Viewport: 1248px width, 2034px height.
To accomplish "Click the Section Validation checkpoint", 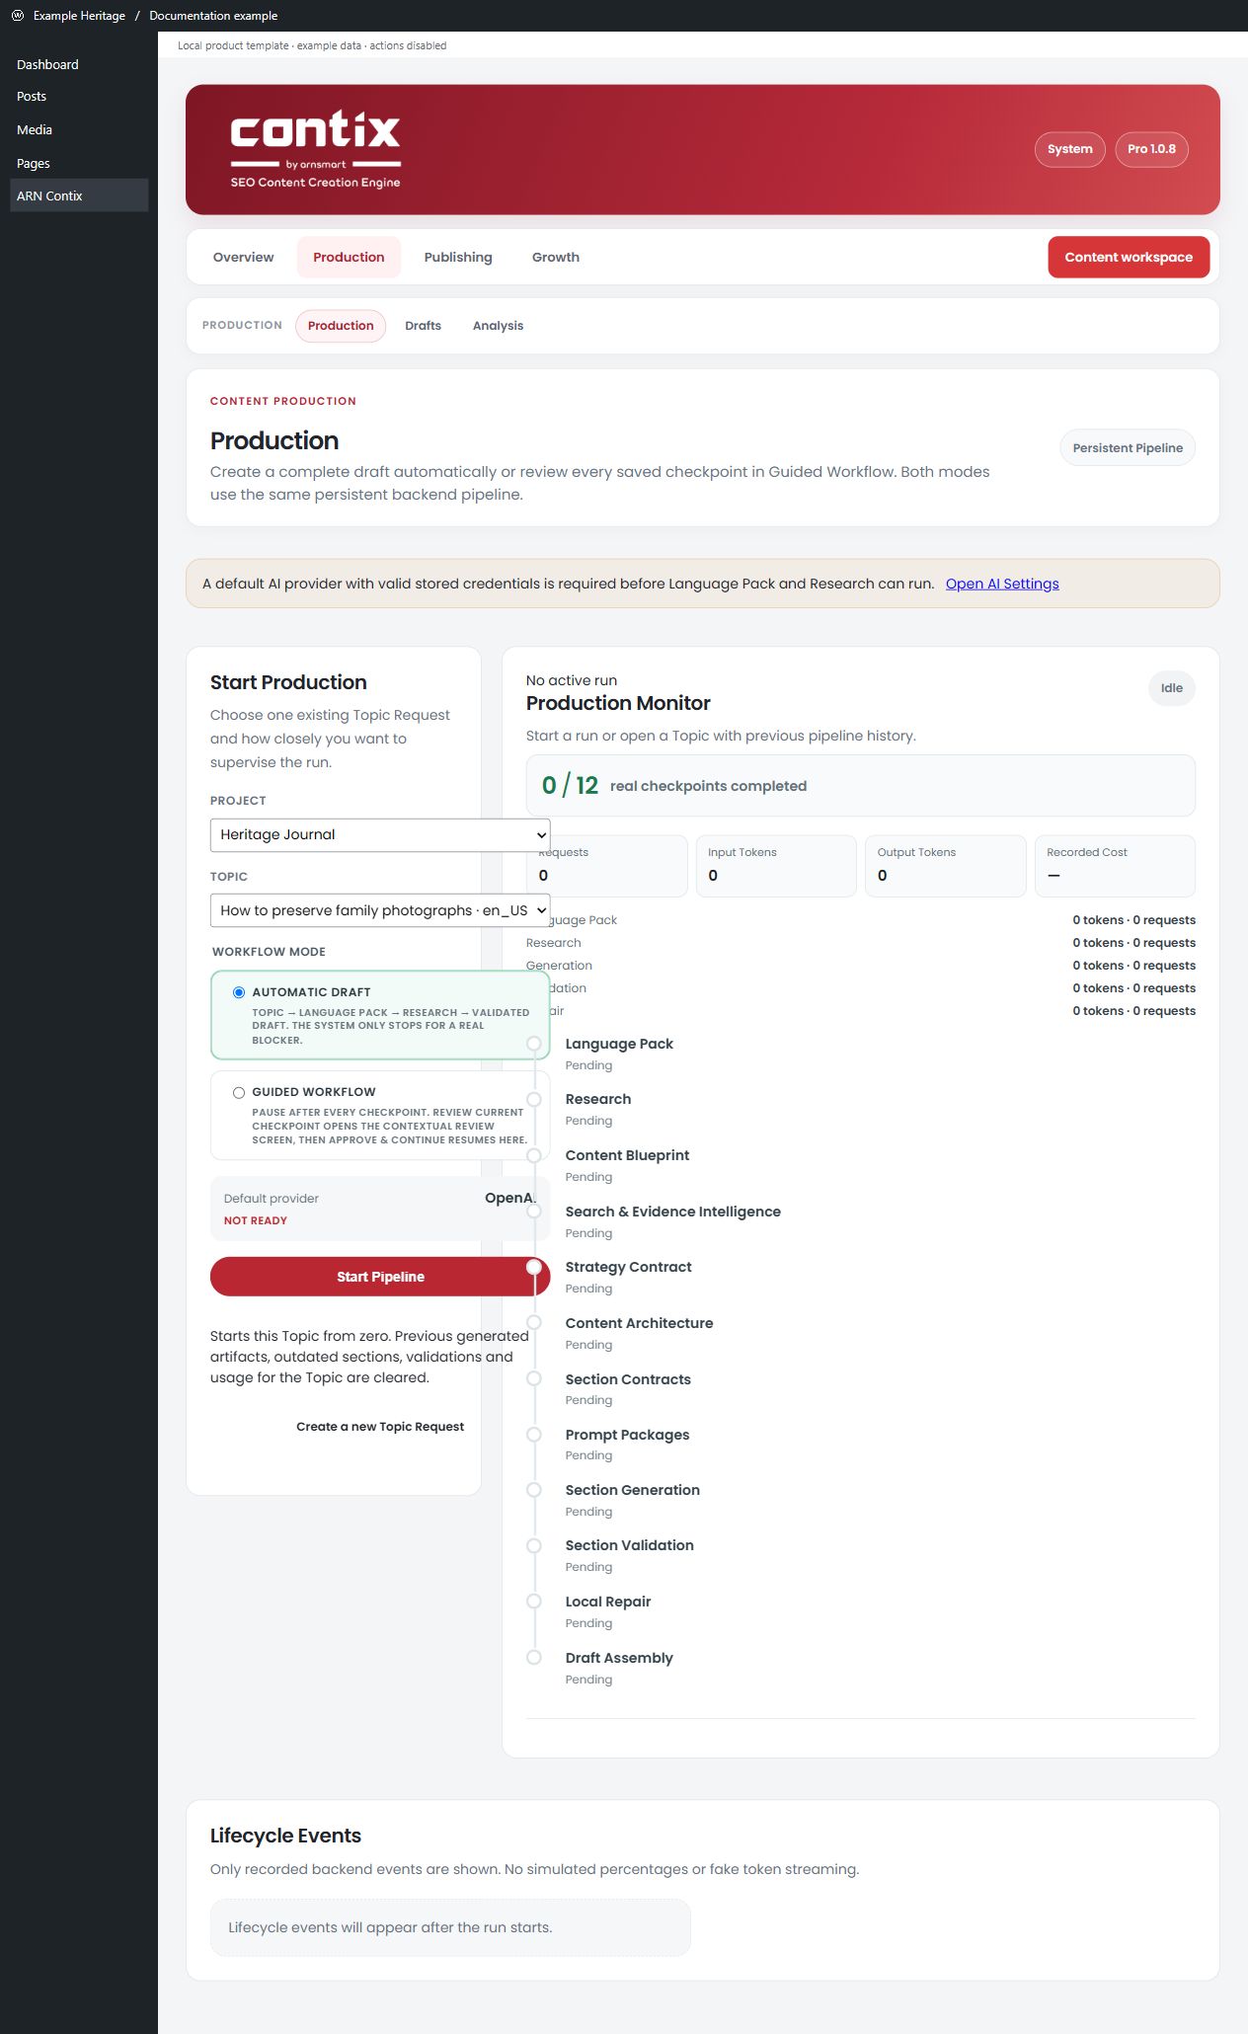I will 629,1545.
